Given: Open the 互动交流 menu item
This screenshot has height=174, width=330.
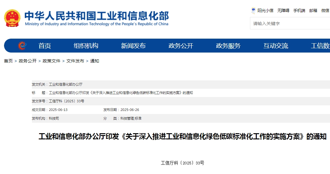Looking at the screenshot, I should click(276, 46).
